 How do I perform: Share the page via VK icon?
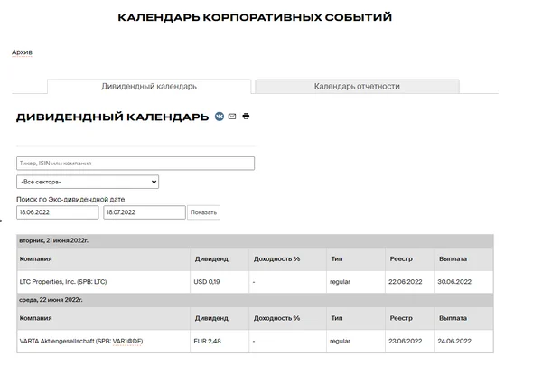coord(220,117)
